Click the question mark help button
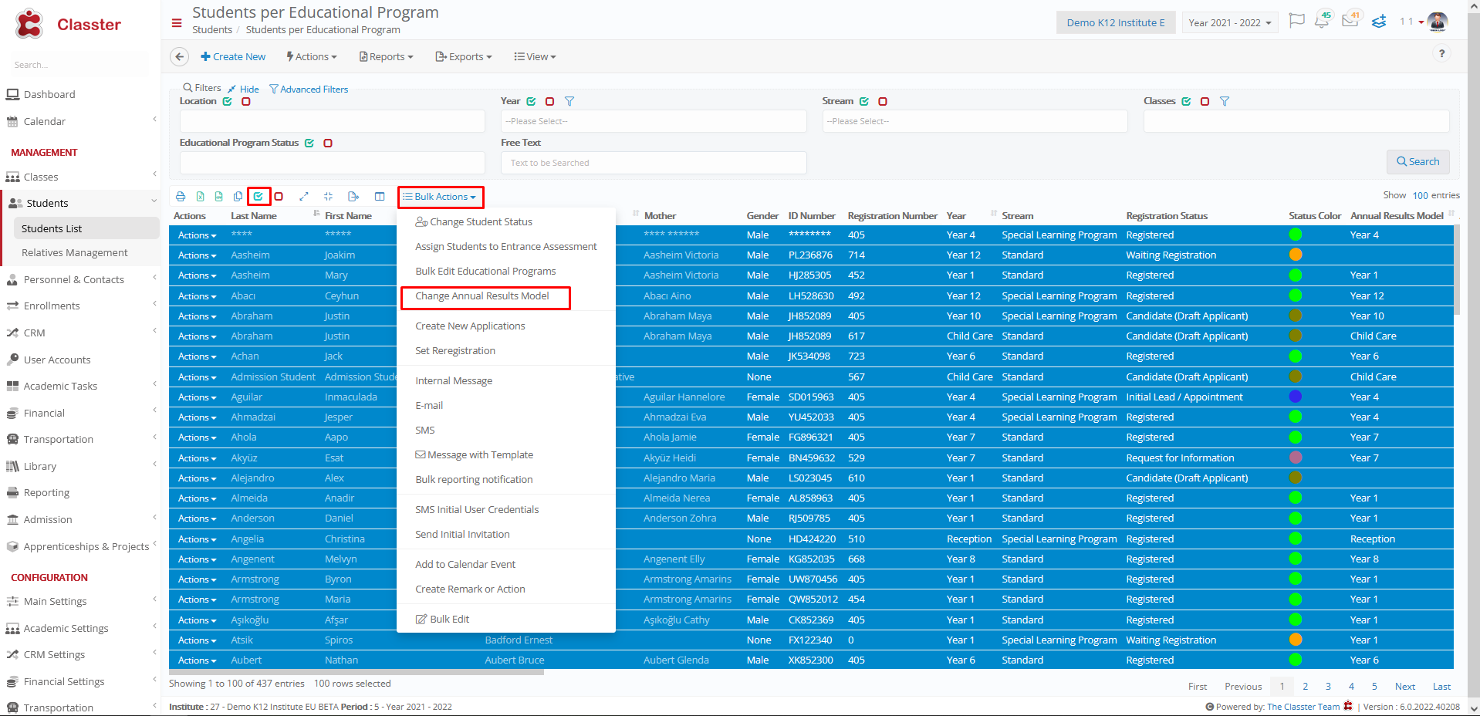The height and width of the screenshot is (716, 1480). click(x=1441, y=53)
